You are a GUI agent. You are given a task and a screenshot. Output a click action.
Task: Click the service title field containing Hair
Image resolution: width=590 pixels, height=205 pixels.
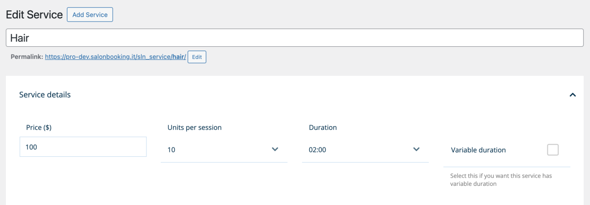(294, 37)
